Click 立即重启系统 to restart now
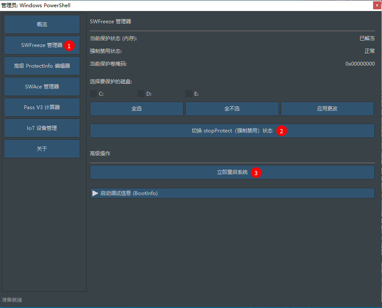The width and height of the screenshot is (382, 308). (x=232, y=172)
